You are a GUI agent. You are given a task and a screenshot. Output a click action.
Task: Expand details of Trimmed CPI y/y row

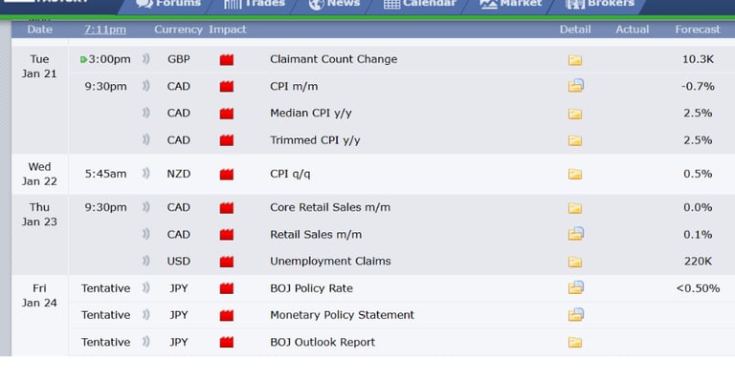pyautogui.click(x=575, y=140)
